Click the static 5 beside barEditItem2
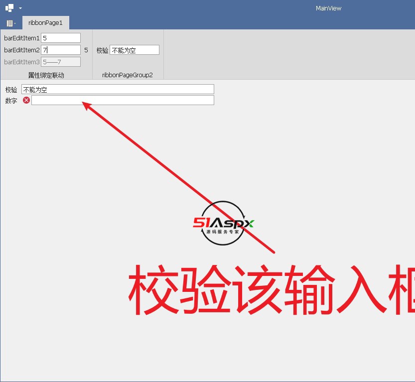 [x=86, y=50]
